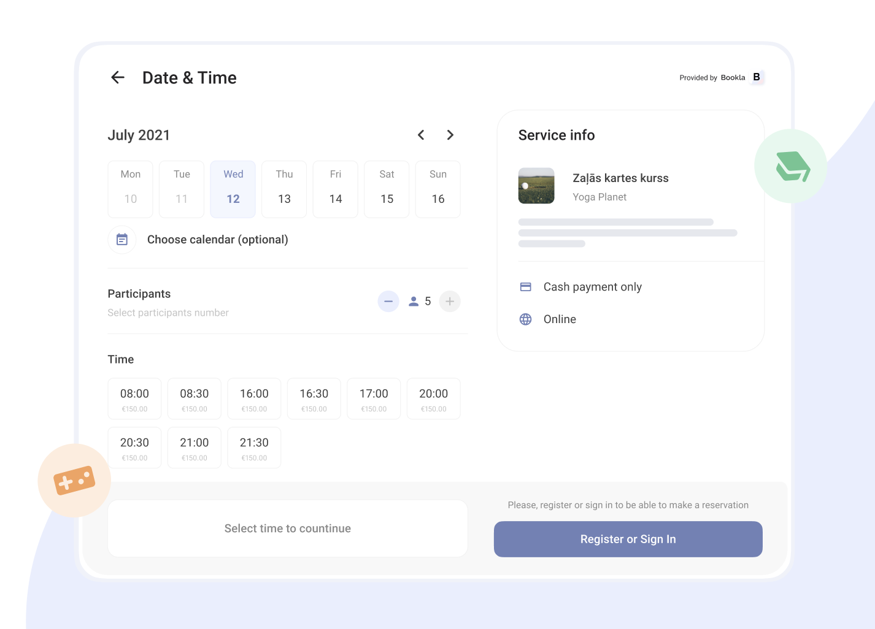The height and width of the screenshot is (629, 875).
Task: Click the Time section label
Action: click(121, 359)
